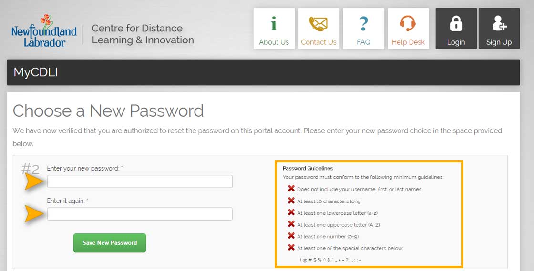
Task: Click red X beside special characters rule
Action: (x=291, y=248)
